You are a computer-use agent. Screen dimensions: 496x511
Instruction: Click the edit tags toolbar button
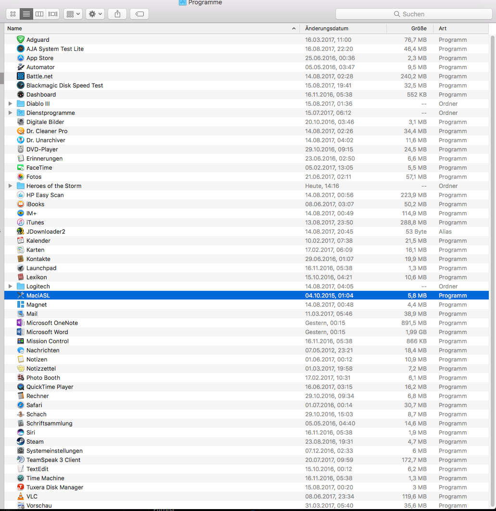(x=139, y=14)
